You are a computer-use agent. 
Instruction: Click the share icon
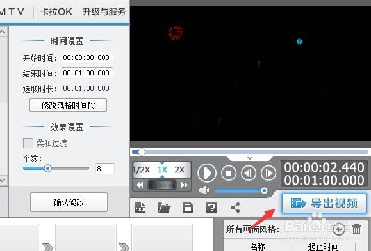tap(235, 208)
